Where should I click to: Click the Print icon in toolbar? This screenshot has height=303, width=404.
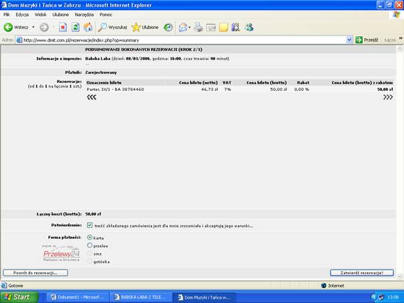click(198, 27)
